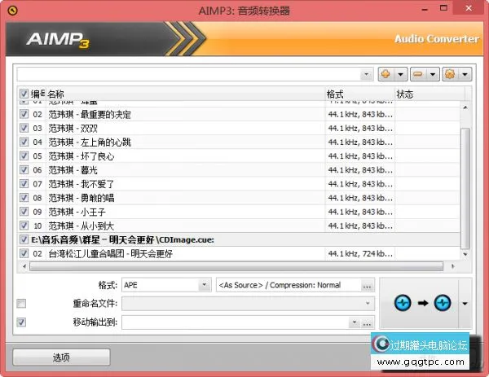Viewport: 489px width, 377px height.
Task: Click the add files plus icon
Action: (386, 74)
